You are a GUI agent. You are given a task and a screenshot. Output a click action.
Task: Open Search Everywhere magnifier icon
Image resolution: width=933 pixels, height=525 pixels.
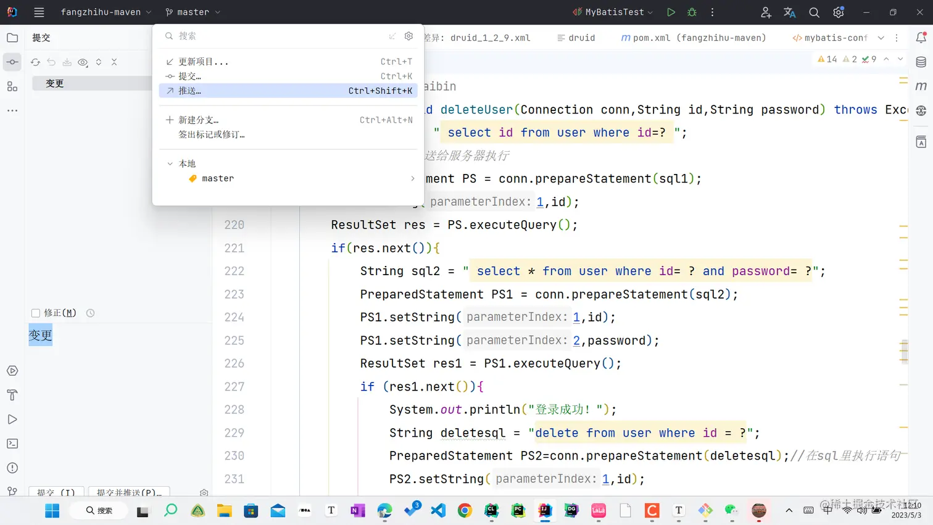pos(814,12)
